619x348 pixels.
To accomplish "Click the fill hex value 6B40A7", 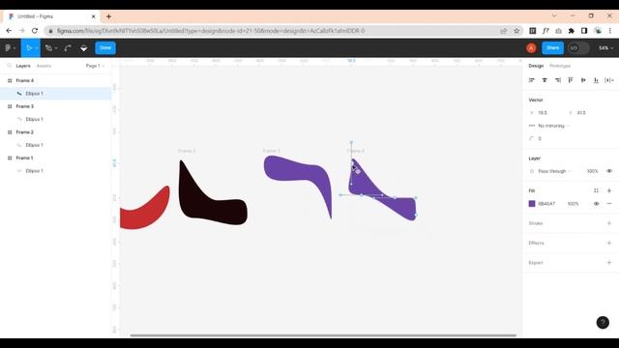I will pyautogui.click(x=546, y=204).
